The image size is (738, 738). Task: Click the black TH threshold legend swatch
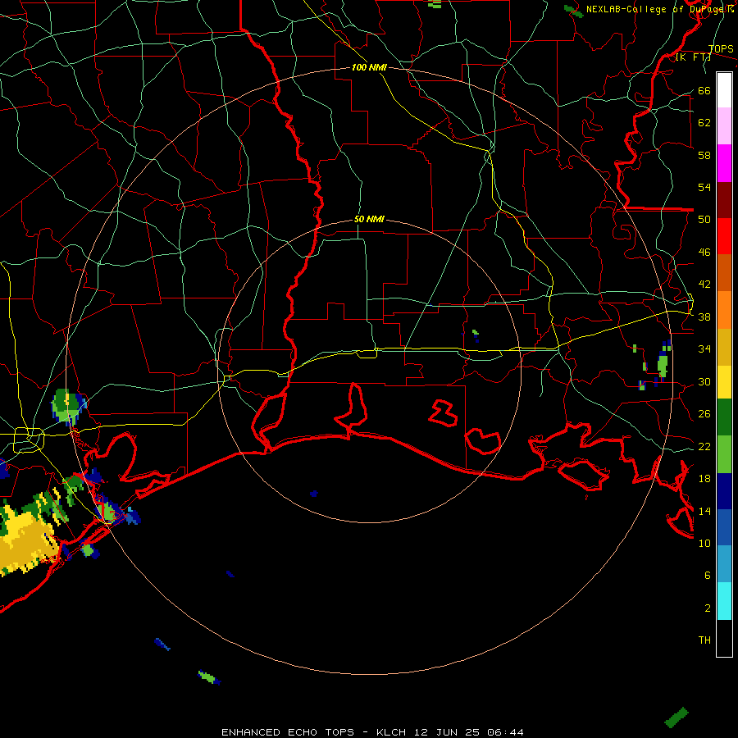[724, 638]
